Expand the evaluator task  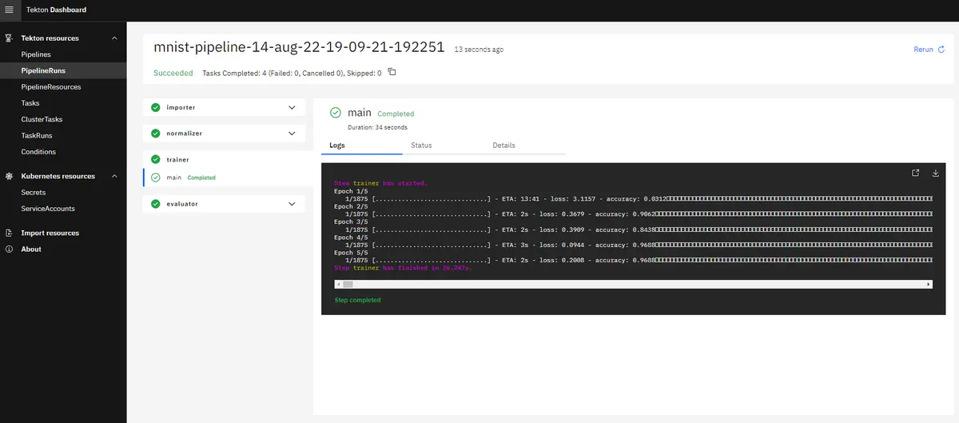coord(292,204)
